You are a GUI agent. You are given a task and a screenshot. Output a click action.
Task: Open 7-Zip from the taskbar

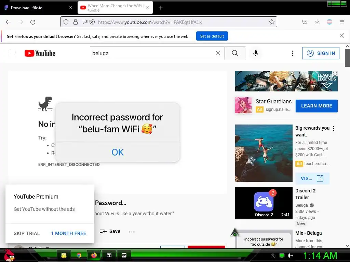tap(109, 255)
